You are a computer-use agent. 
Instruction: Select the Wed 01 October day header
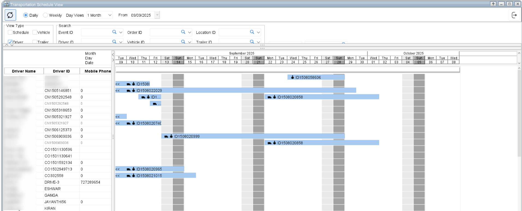[373, 60]
